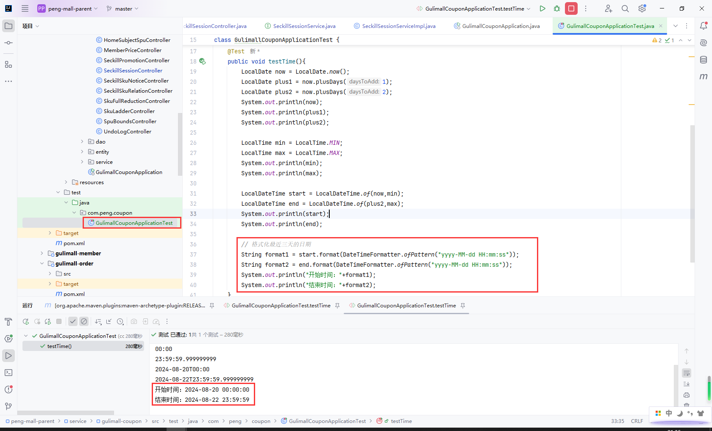This screenshot has height=431, width=712.
Task: Open Database tool window
Action: pos(704,60)
